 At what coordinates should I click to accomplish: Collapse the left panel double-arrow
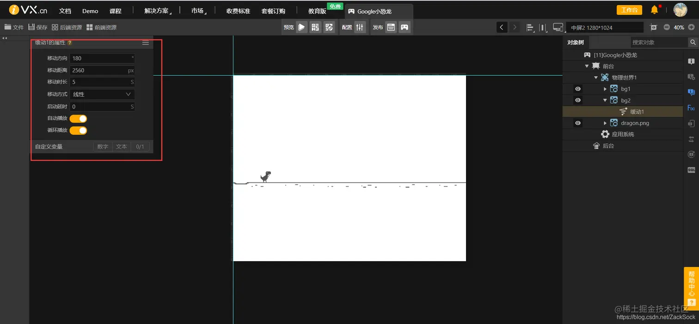[5, 38]
